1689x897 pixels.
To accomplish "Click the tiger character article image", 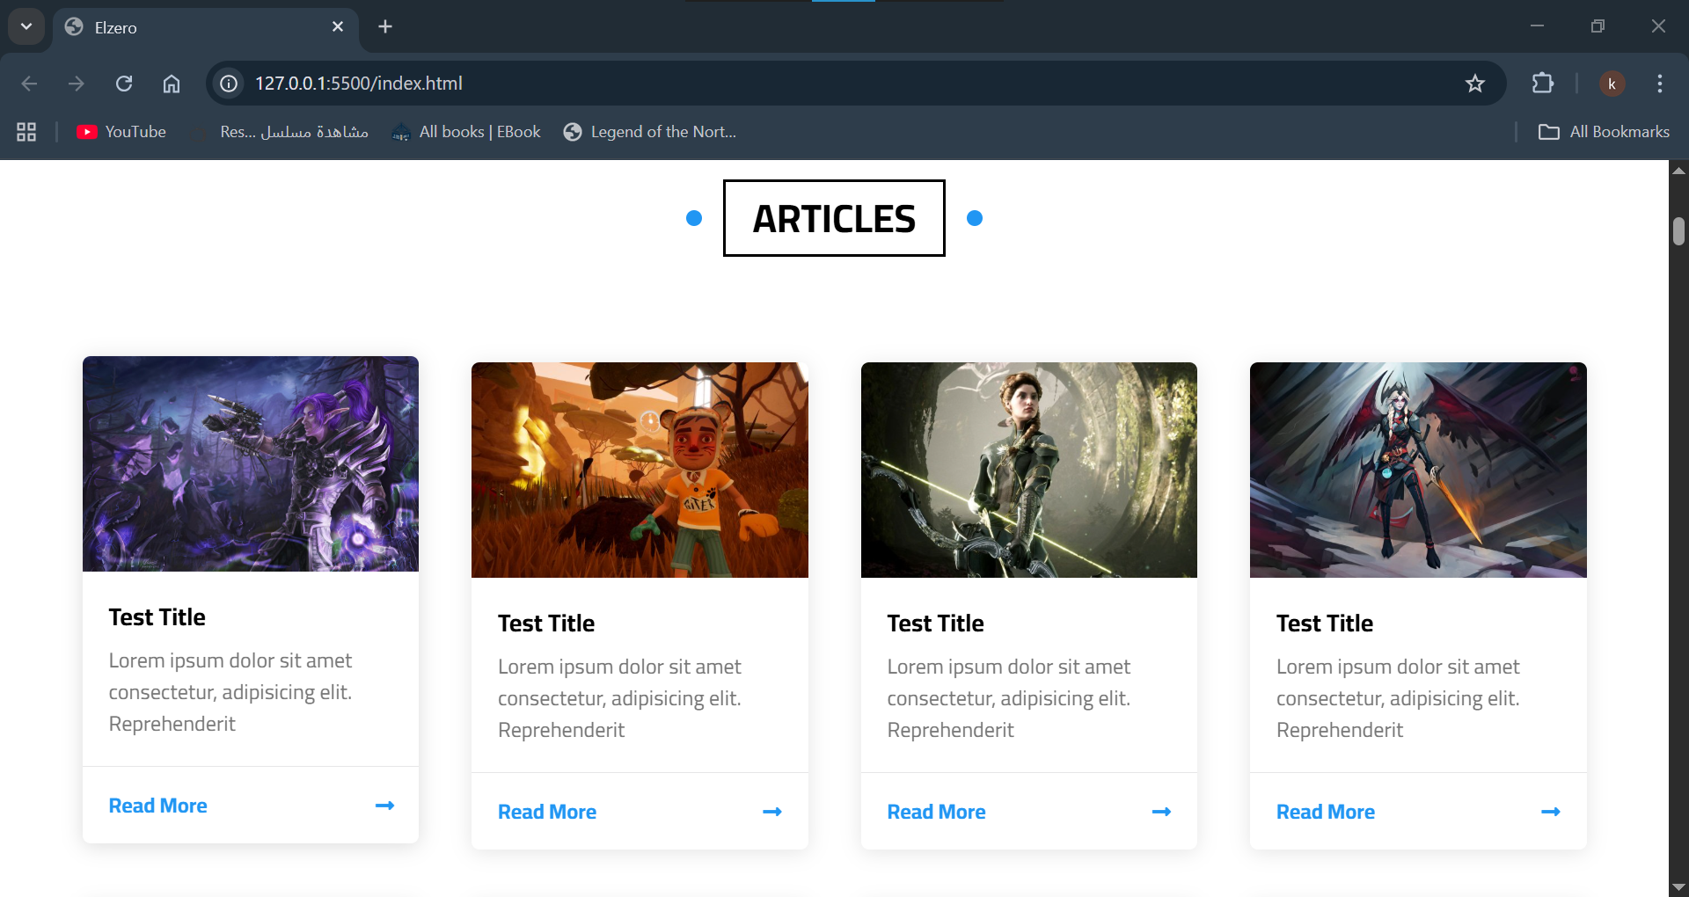I will pyautogui.click(x=640, y=470).
